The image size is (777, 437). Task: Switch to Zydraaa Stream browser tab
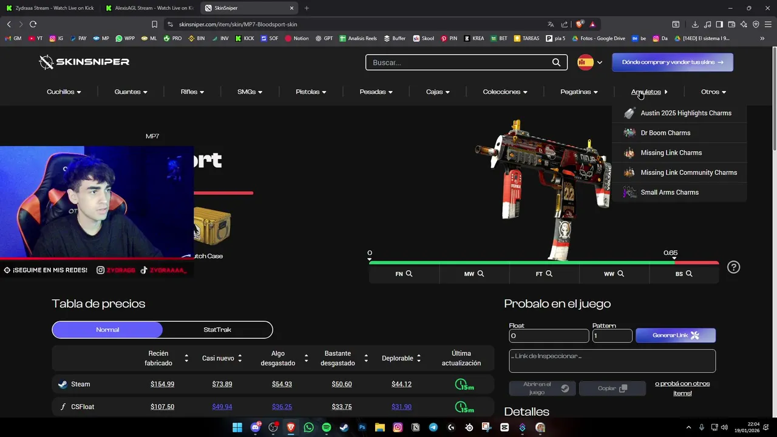point(50,8)
